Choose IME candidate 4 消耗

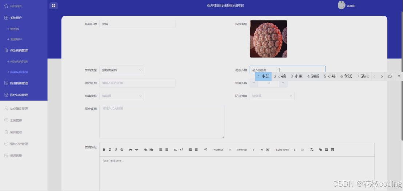tap(313, 77)
